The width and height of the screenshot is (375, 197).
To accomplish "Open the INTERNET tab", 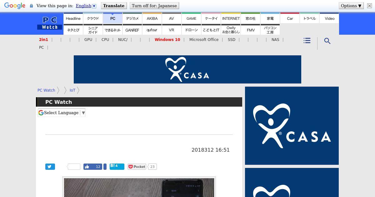I will [x=231, y=18].
